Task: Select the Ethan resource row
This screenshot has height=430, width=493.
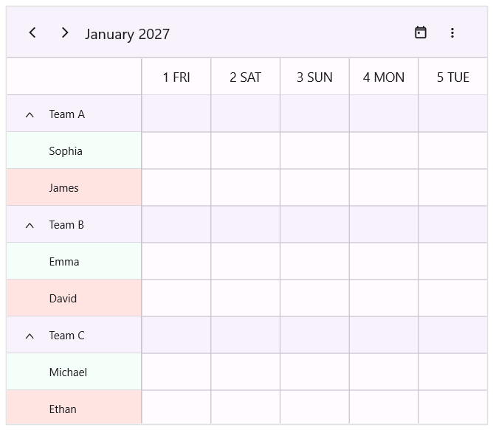Action: click(74, 407)
